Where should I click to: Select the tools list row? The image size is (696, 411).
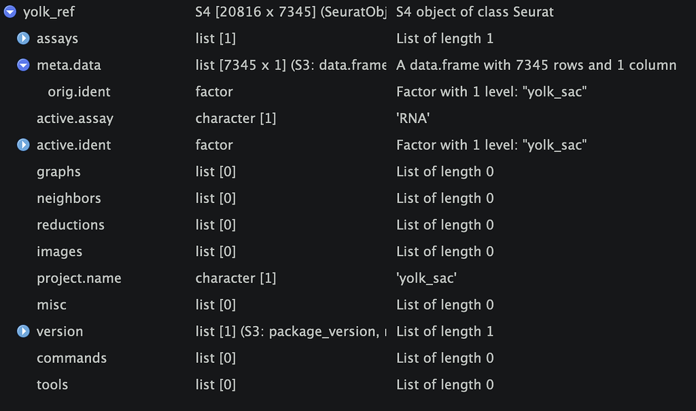[348, 385]
